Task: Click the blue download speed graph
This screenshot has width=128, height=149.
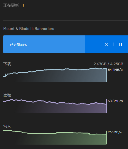Action: click(x=55, y=75)
